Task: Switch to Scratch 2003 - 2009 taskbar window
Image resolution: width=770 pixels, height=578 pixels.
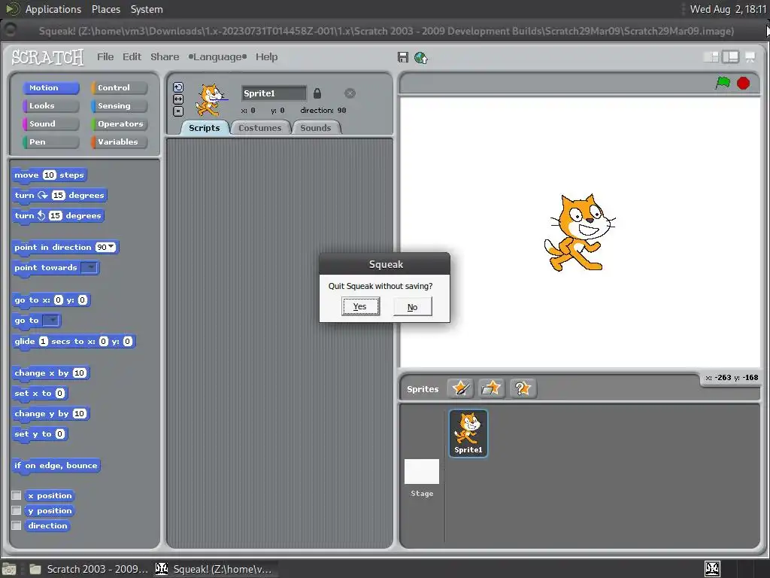Action: point(89,569)
